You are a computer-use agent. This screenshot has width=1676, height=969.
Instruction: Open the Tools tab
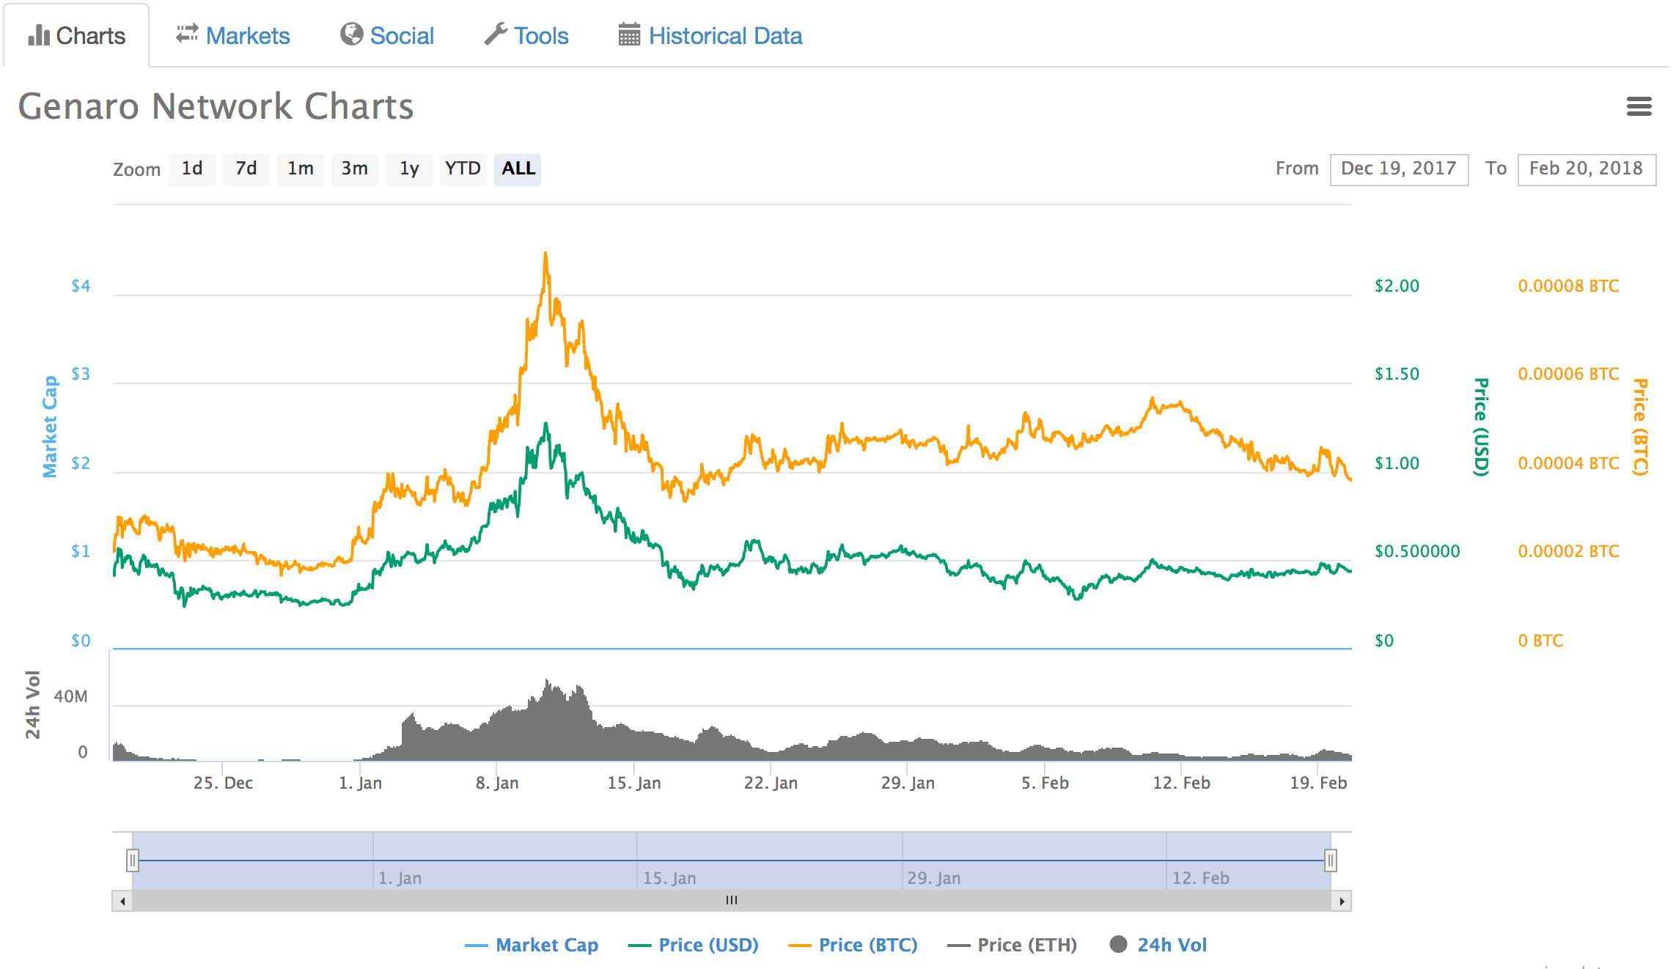pyautogui.click(x=526, y=35)
